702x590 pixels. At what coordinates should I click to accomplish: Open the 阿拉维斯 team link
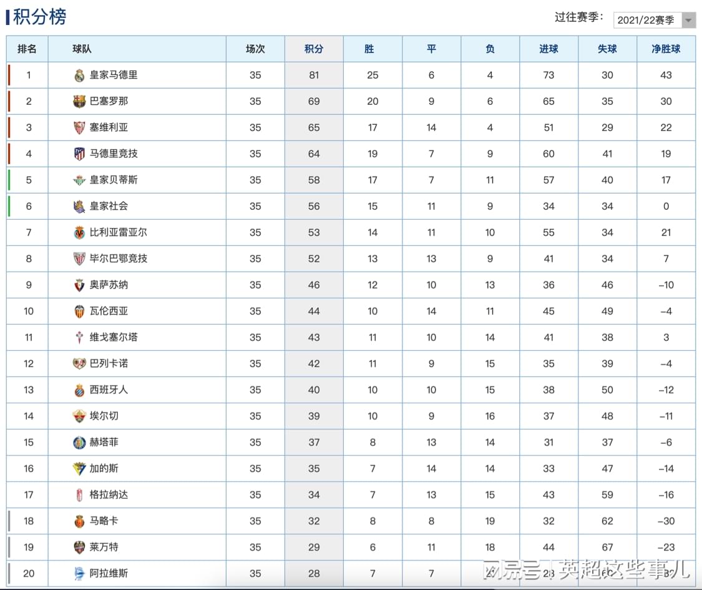(109, 573)
